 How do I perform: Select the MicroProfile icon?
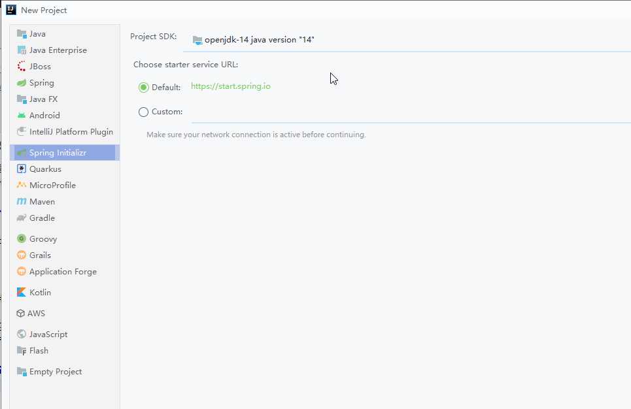pyautogui.click(x=22, y=186)
